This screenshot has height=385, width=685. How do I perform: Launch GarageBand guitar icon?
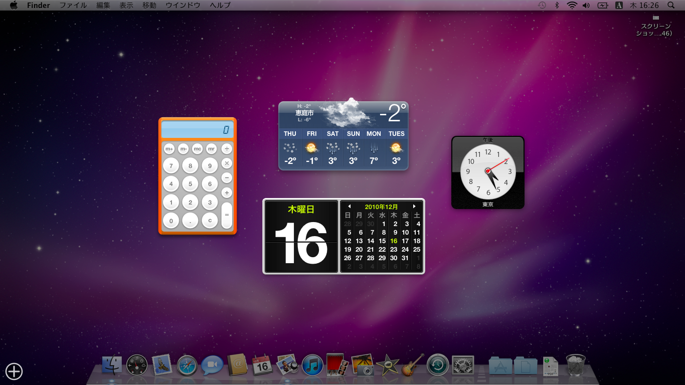coord(413,364)
